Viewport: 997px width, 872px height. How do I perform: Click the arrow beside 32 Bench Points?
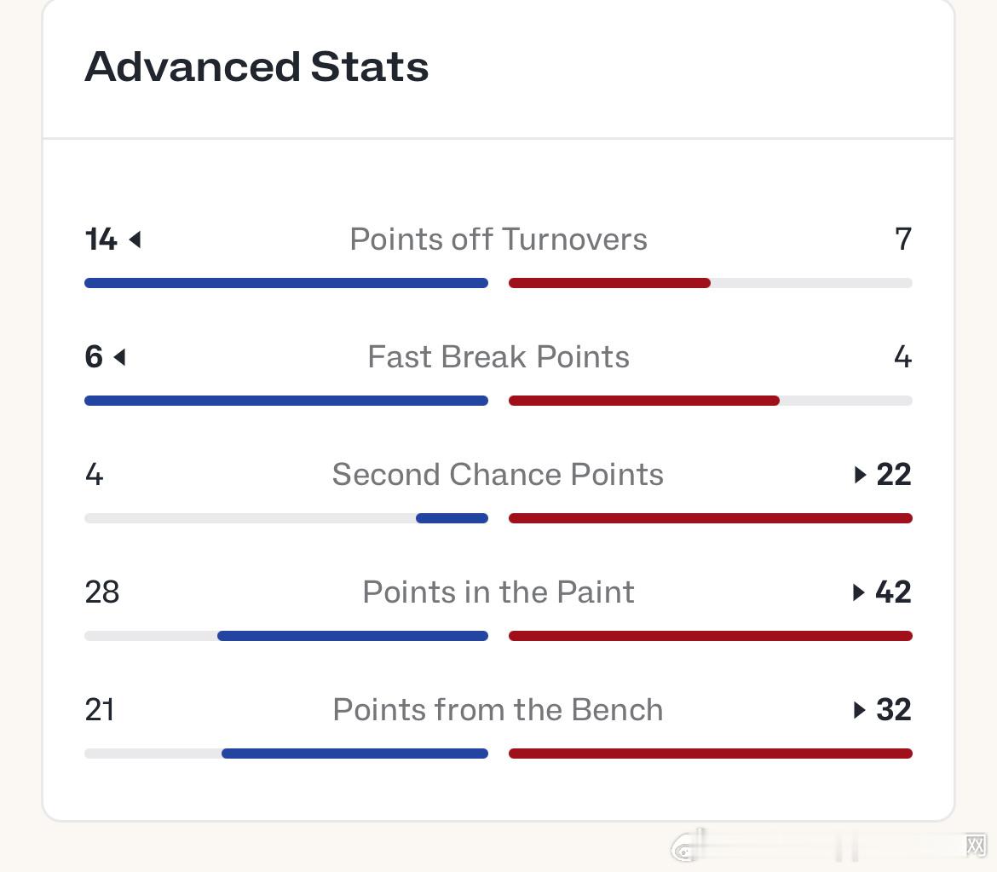[x=860, y=710]
